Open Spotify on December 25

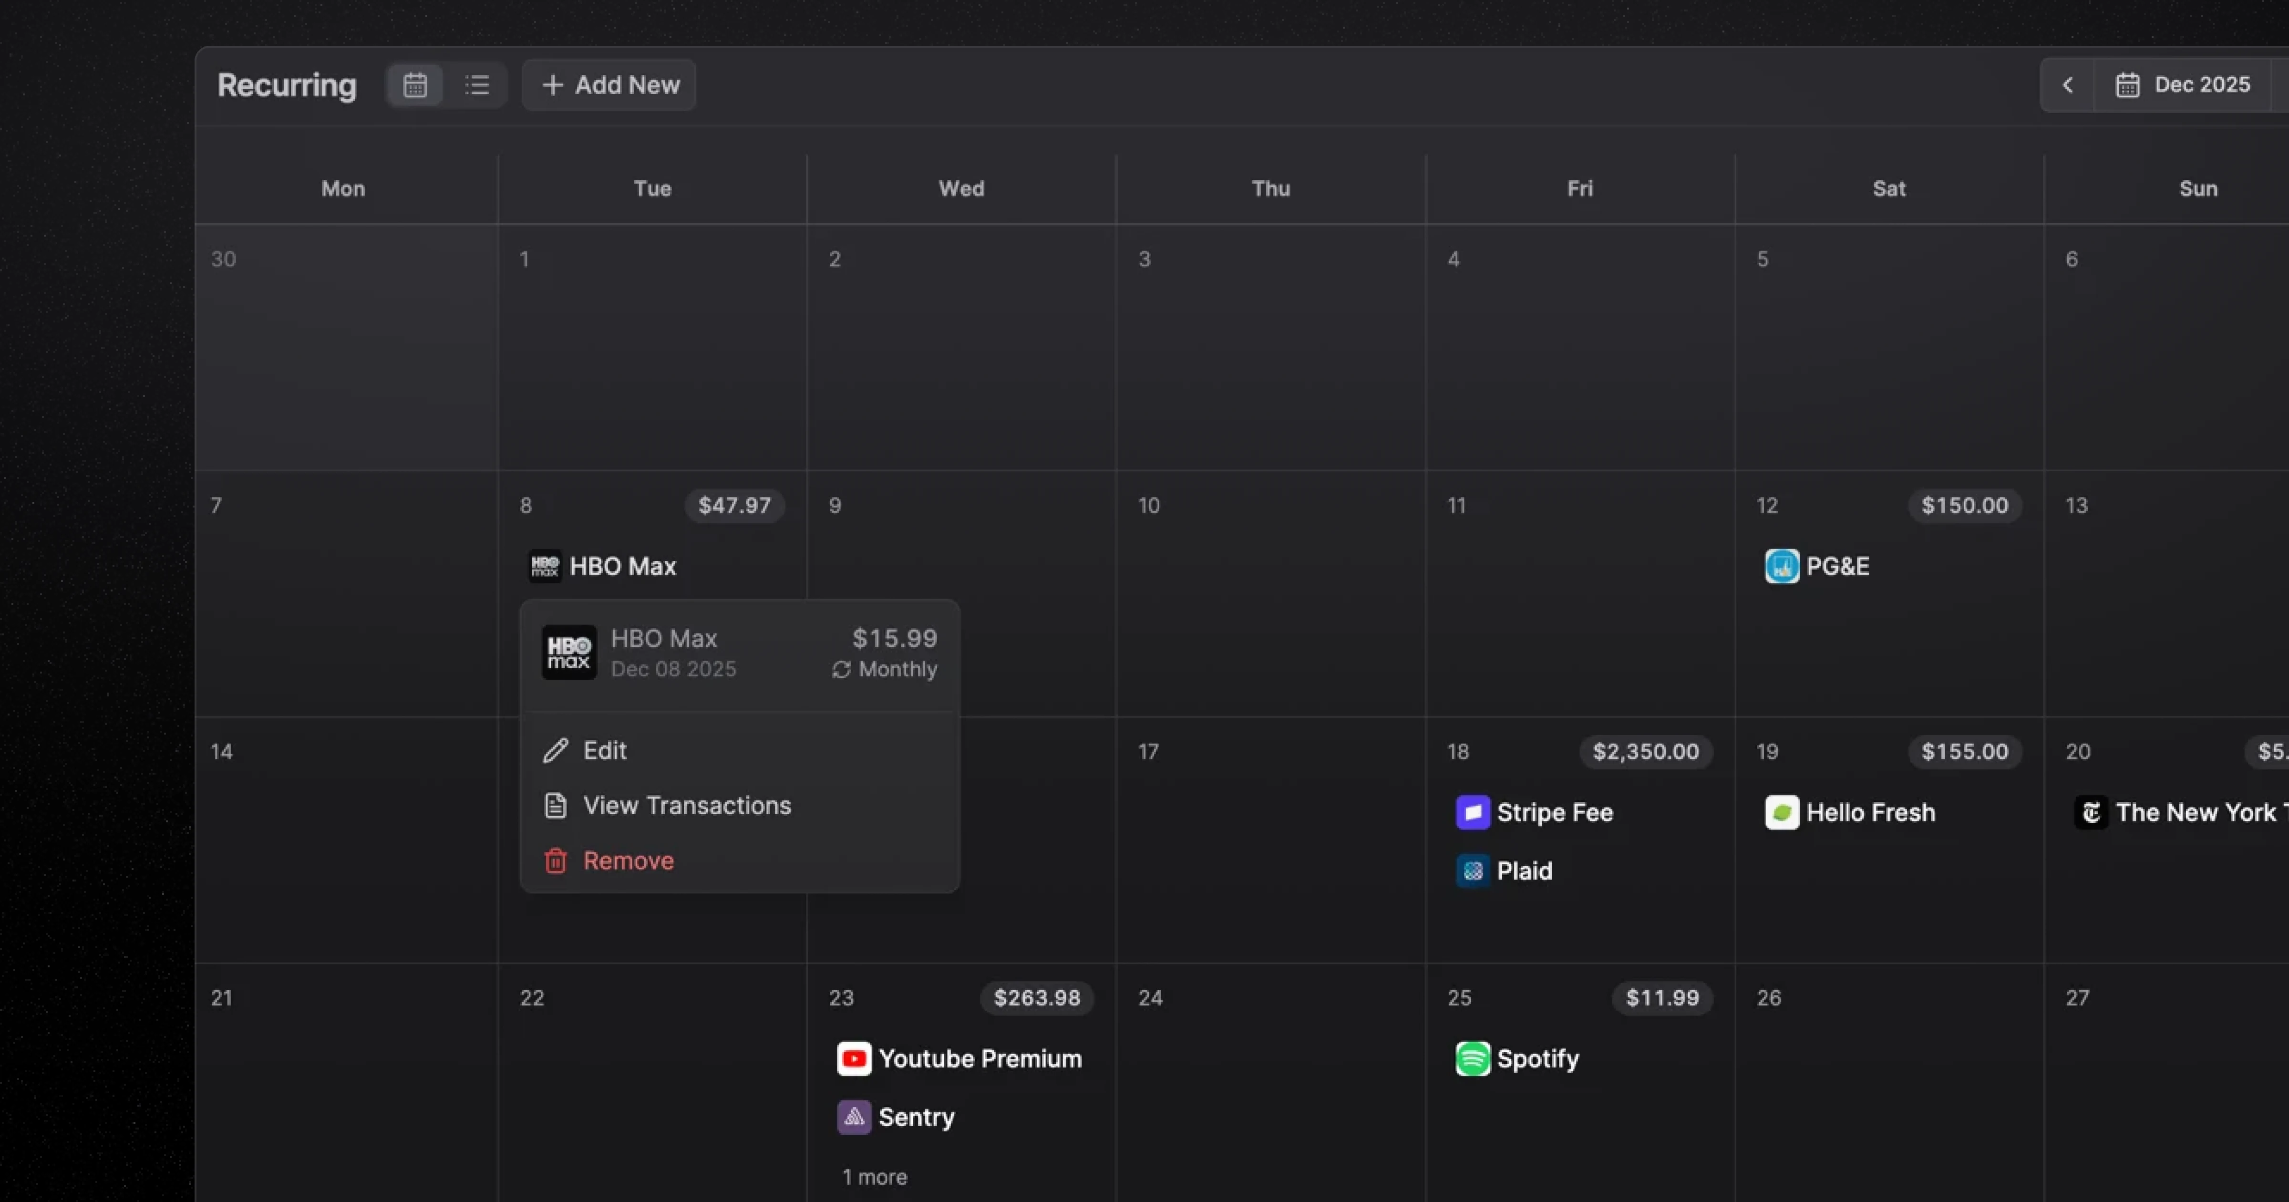pyautogui.click(x=1472, y=1058)
